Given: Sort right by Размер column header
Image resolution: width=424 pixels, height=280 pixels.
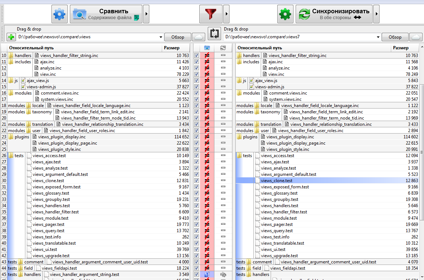Looking at the screenshot, I should tap(405, 48).
